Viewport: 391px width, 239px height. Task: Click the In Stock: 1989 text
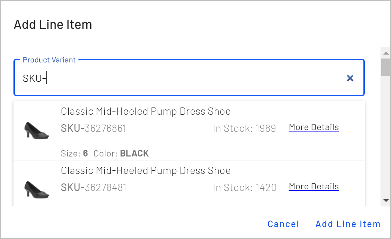244,128
